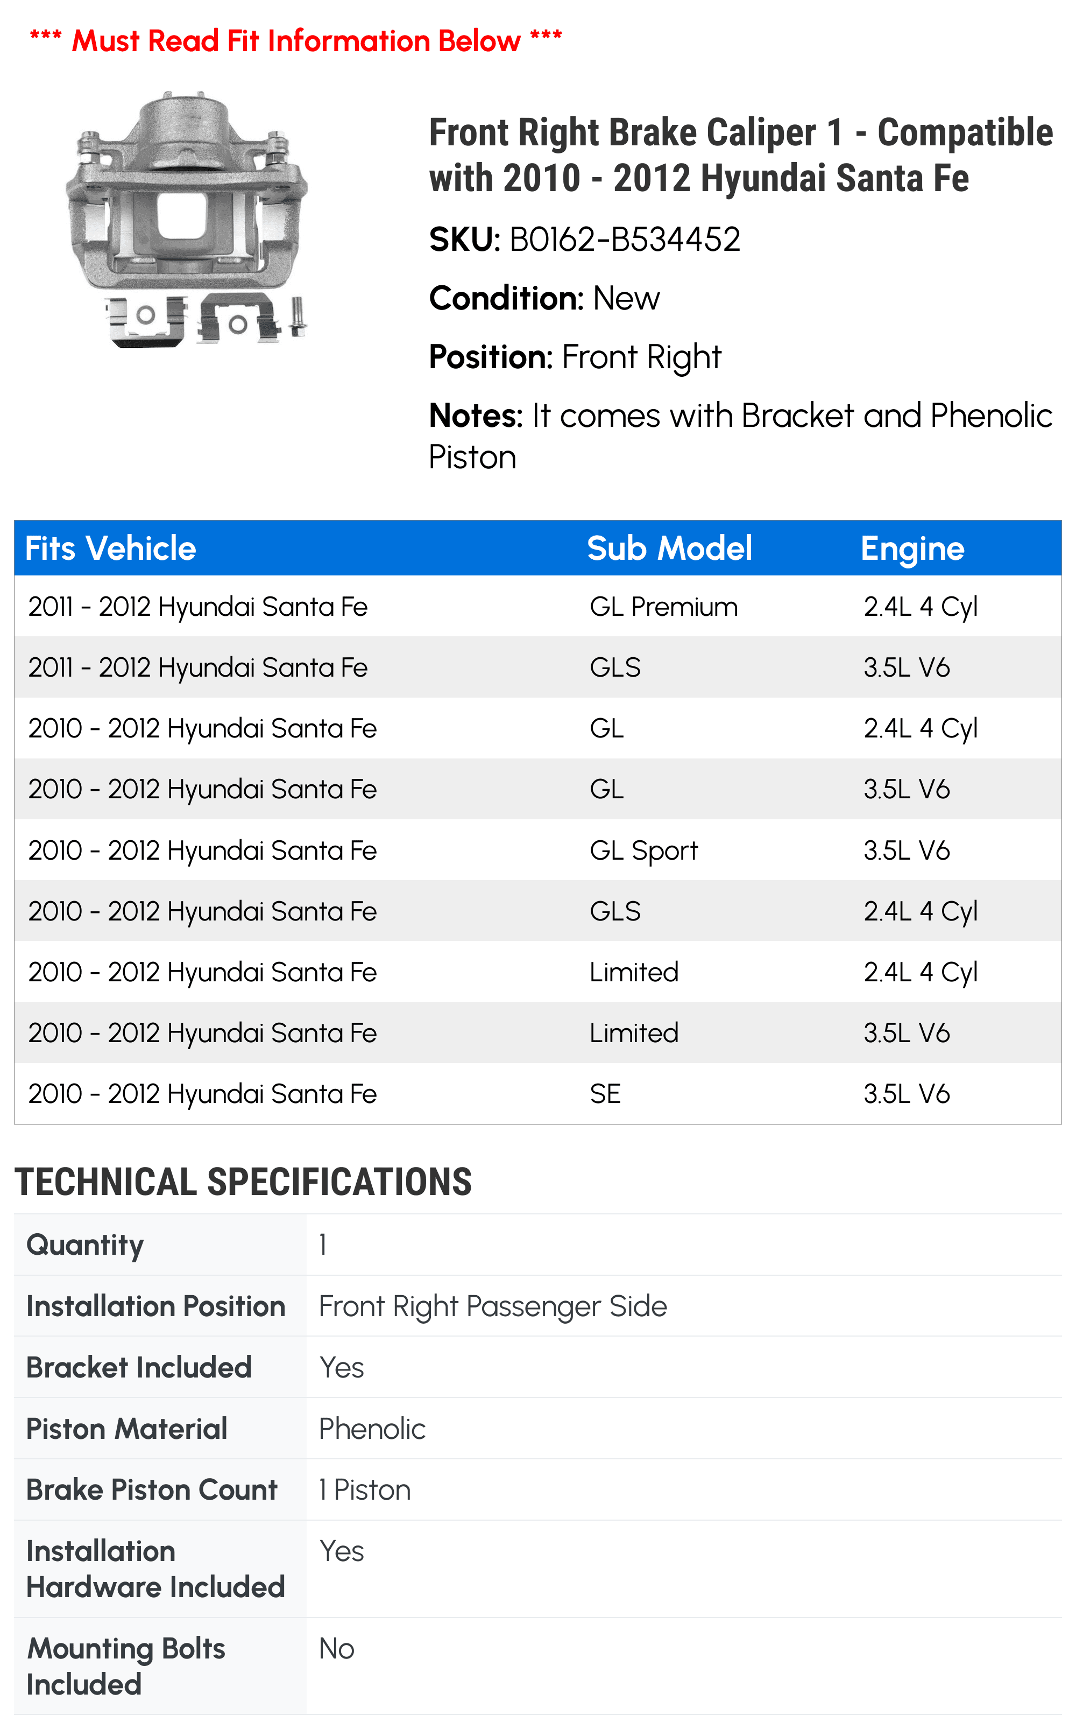Screen dimensions: 1076x1729
Task: Click the GL Sport sub model cell
Action: click(x=644, y=851)
